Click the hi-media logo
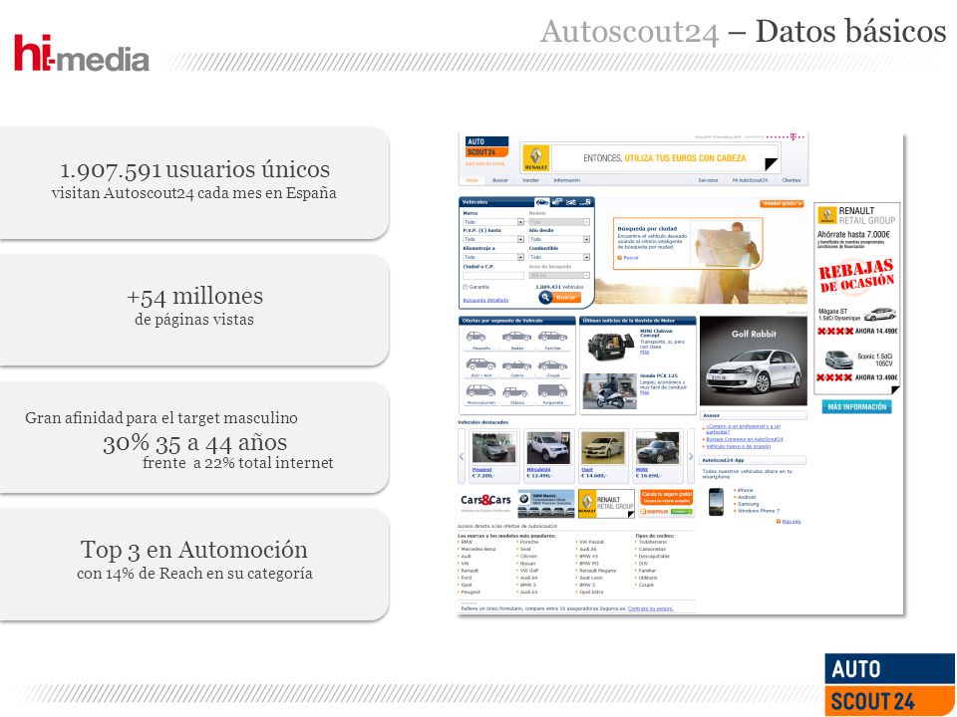 tap(81, 53)
